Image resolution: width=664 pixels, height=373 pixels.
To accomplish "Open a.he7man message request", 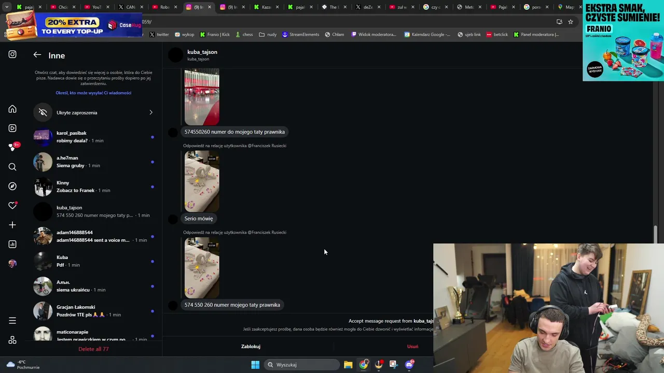I will point(94,162).
